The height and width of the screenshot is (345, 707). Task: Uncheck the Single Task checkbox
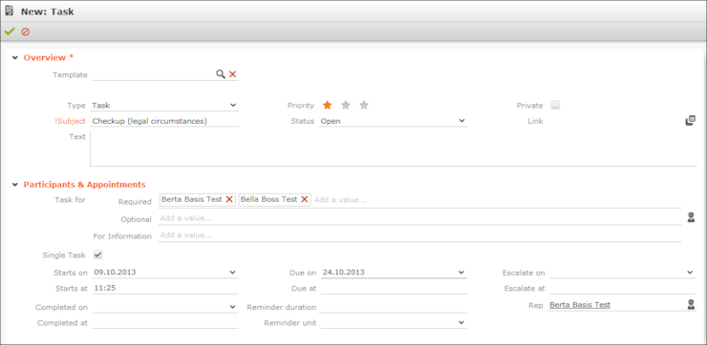(97, 254)
